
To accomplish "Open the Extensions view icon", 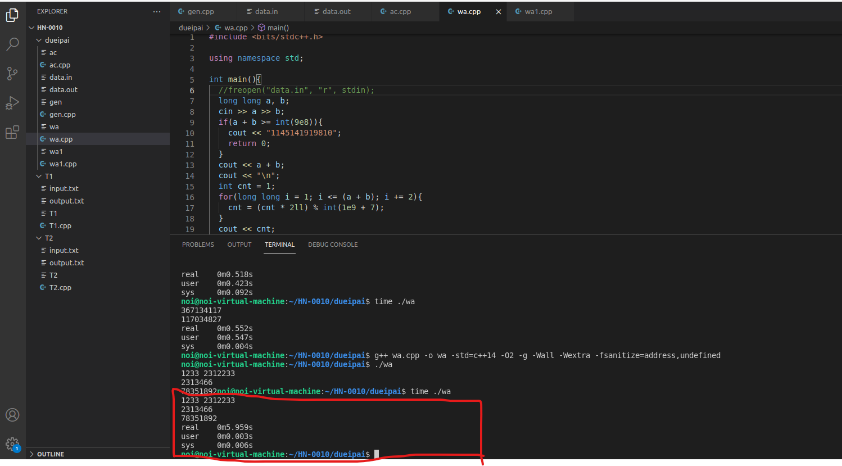I will click(x=12, y=132).
